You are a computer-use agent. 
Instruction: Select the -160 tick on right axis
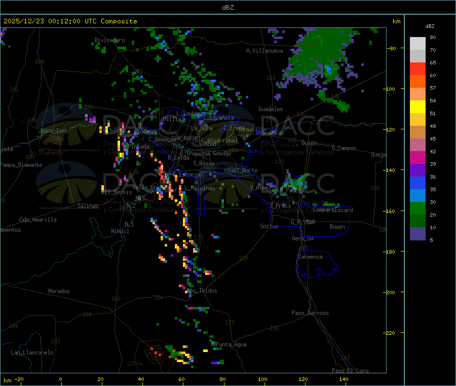(390, 211)
